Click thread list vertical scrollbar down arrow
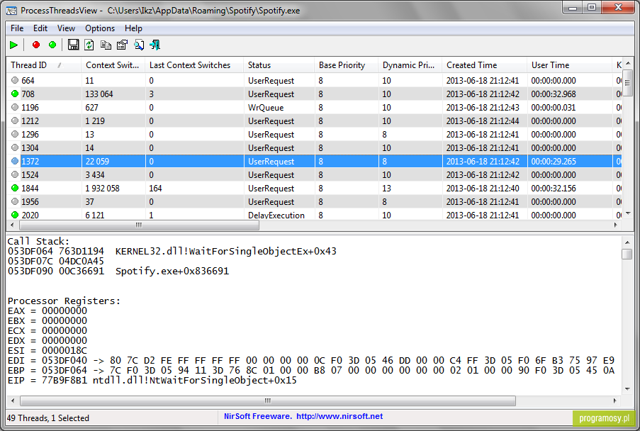Screen dimensions: 640x431 (628, 213)
